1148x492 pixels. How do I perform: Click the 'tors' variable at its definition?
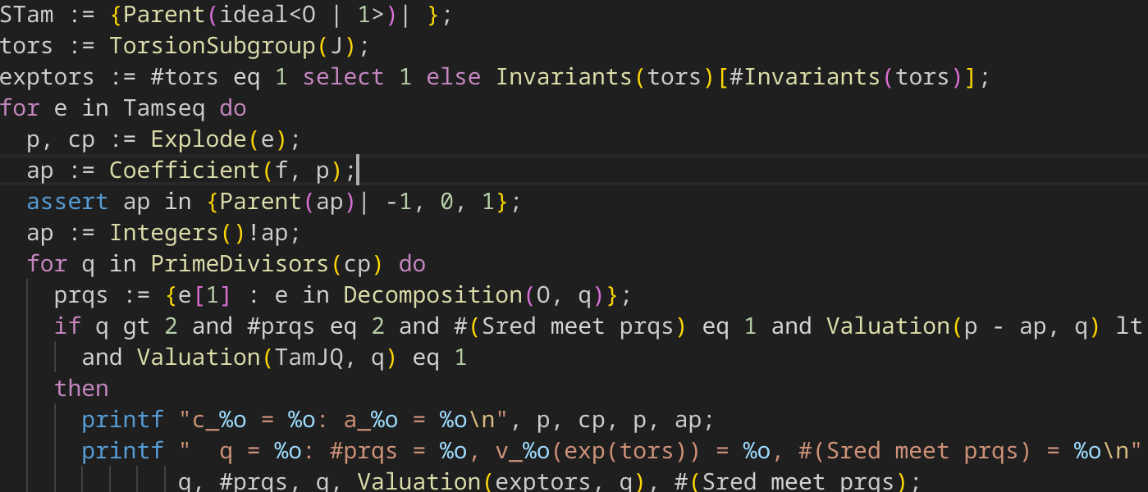pyautogui.click(x=26, y=46)
